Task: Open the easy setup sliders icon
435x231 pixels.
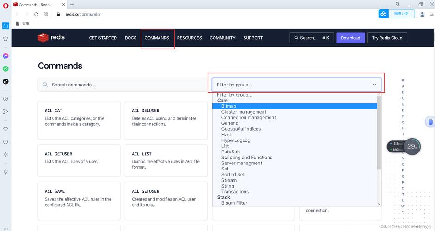Action: click(x=432, y=14)
